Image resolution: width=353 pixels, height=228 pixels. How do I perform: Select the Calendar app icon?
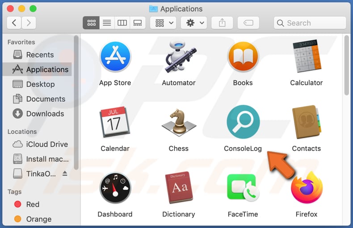115,122
